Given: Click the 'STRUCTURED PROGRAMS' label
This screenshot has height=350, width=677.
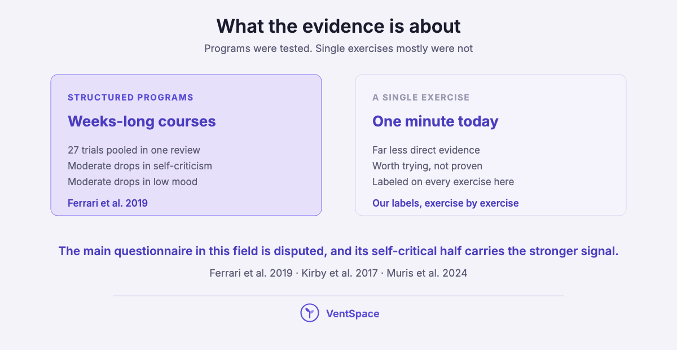Looking at the screenshot, I should tap(130, 98).
